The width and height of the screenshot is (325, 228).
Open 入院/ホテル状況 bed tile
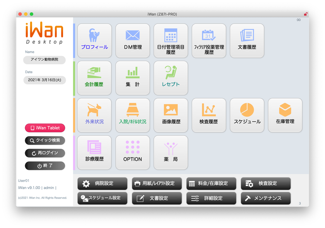tap(133, 115)
